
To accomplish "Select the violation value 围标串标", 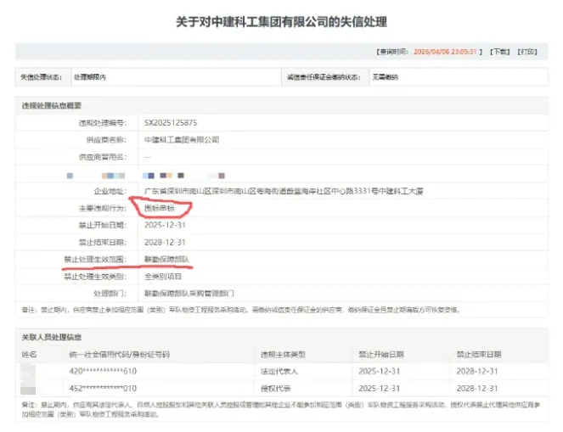I will (x=160, y=208).
